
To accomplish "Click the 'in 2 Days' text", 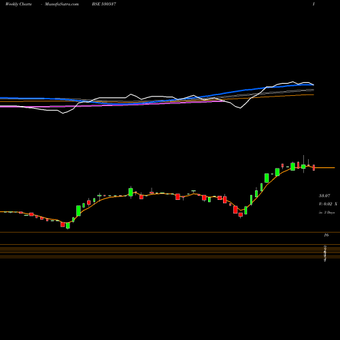I will click(326, 213).
